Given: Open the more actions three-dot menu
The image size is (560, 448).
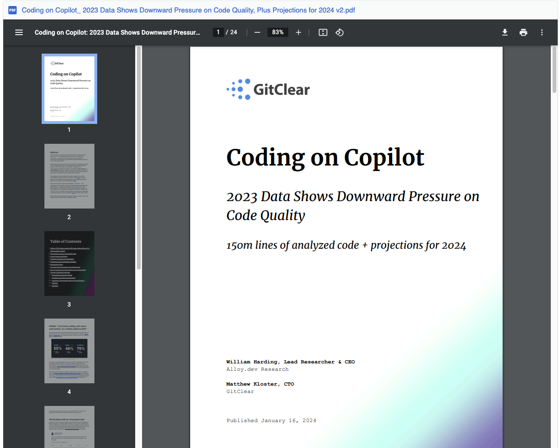Looking at the screenshot, I should tap(542, 32).
